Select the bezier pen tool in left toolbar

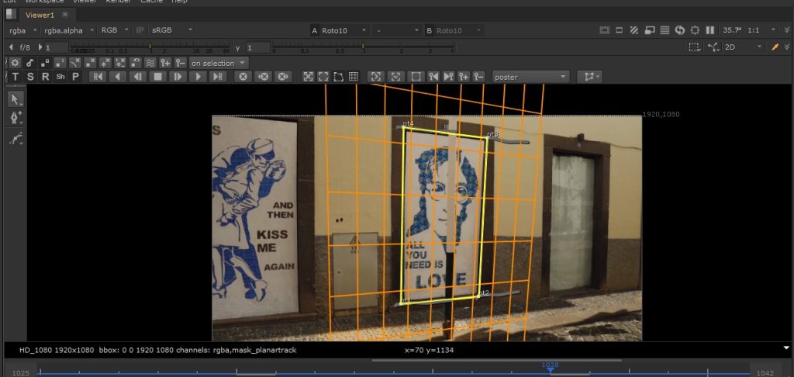(16, 118)
